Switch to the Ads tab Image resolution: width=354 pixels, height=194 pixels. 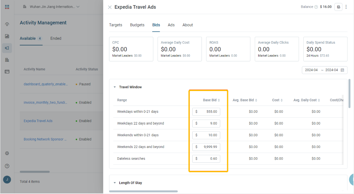point(171,25)
